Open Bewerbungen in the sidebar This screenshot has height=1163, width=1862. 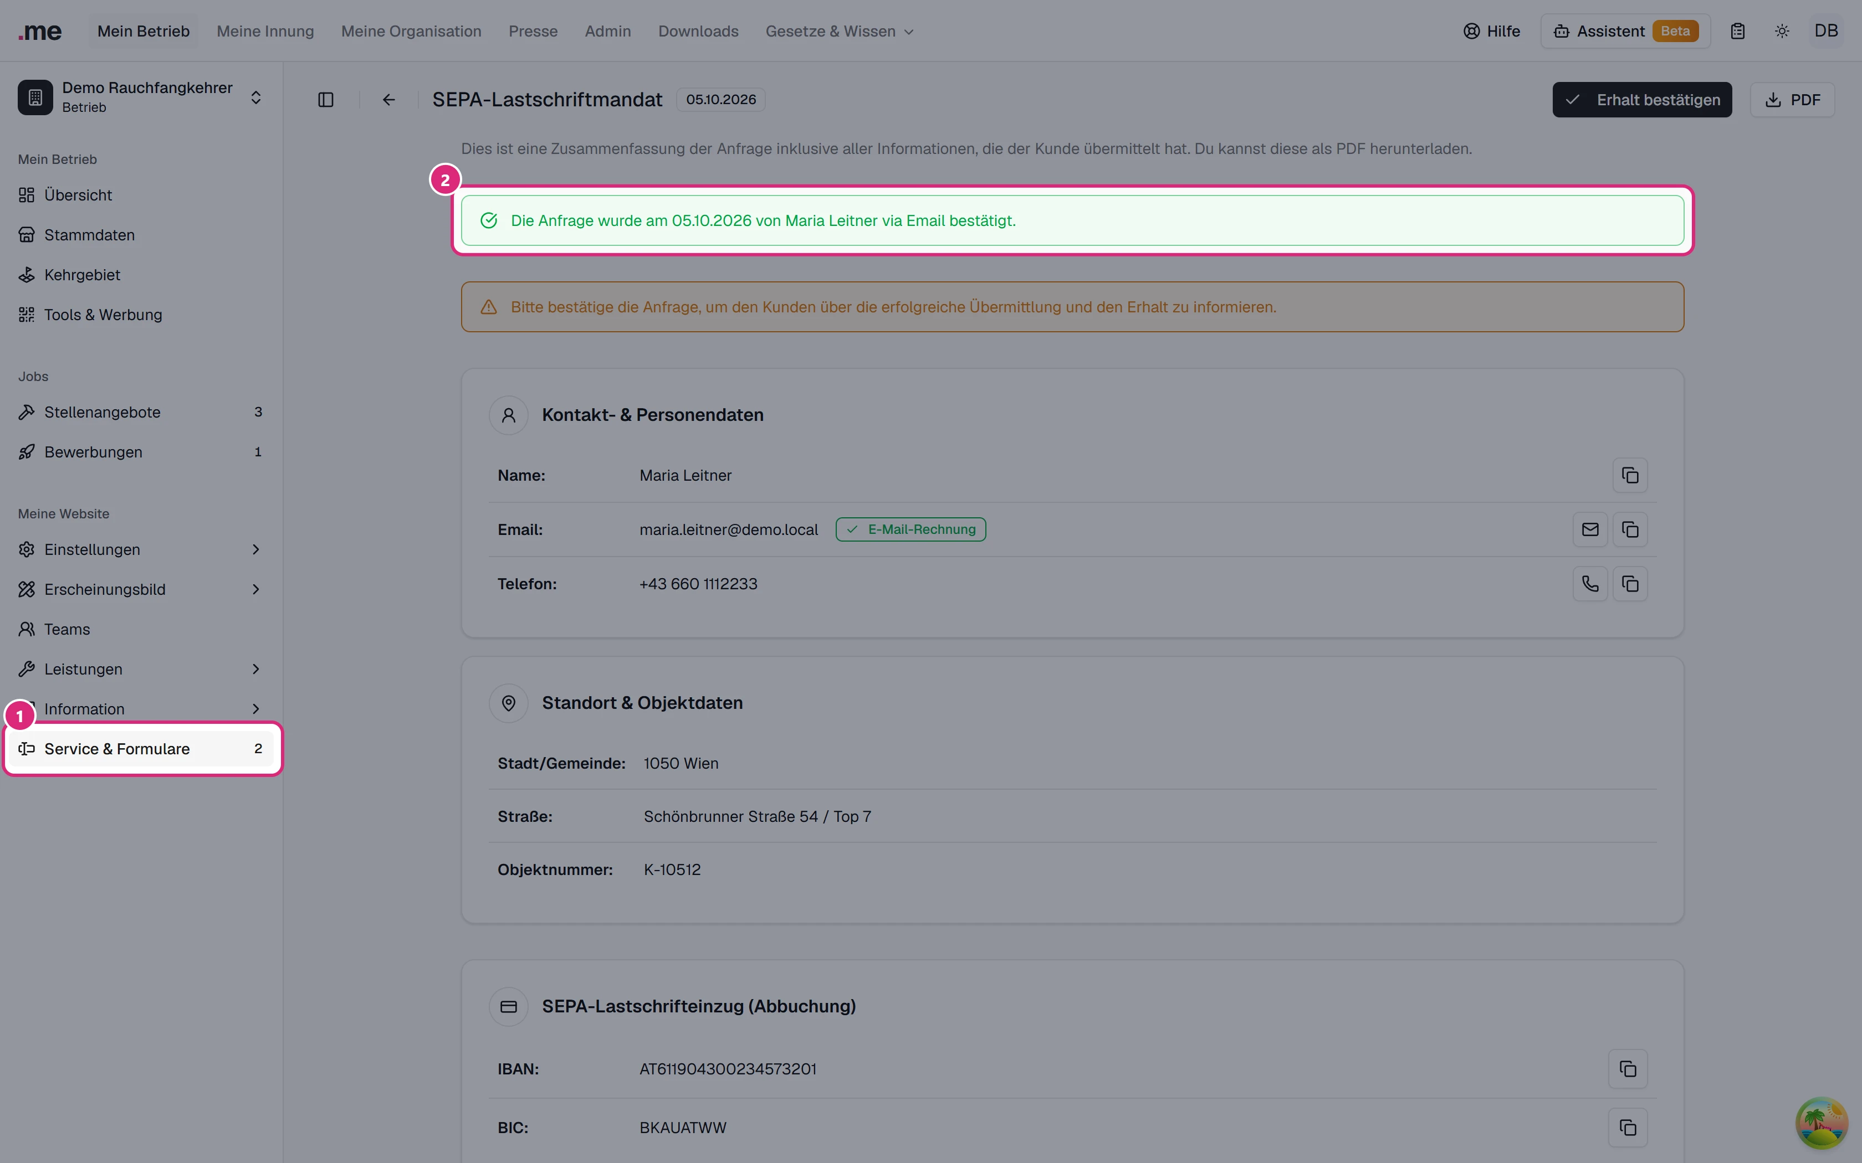pos(141,452)
